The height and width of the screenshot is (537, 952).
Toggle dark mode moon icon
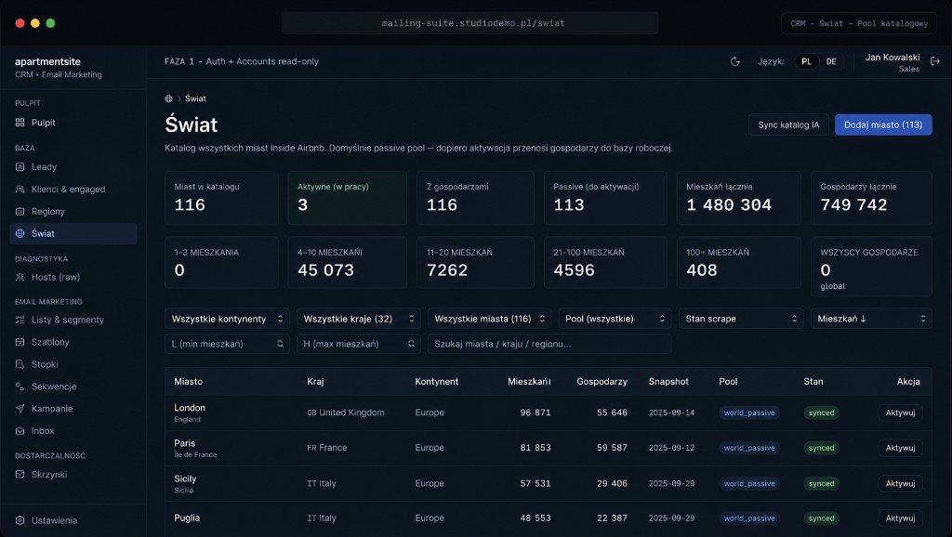click(x=734, y=61)
